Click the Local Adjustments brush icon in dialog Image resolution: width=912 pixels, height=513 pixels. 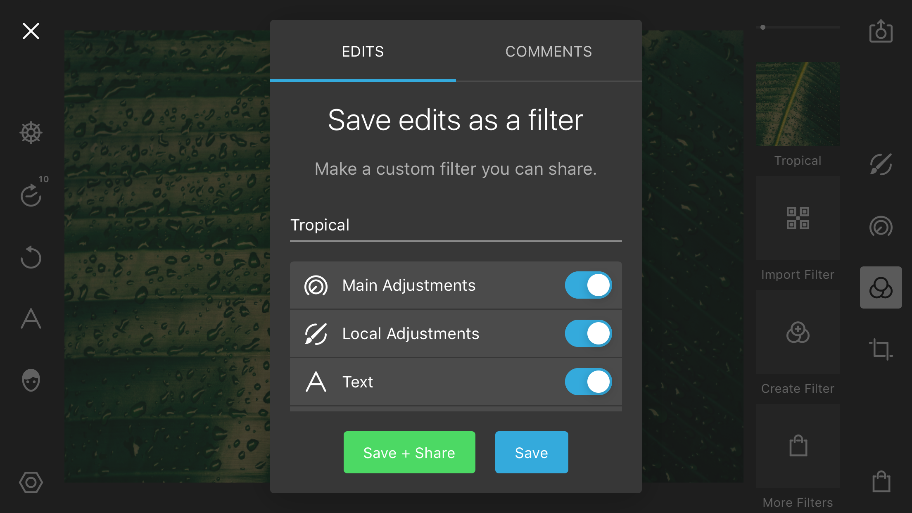[316, 334]
